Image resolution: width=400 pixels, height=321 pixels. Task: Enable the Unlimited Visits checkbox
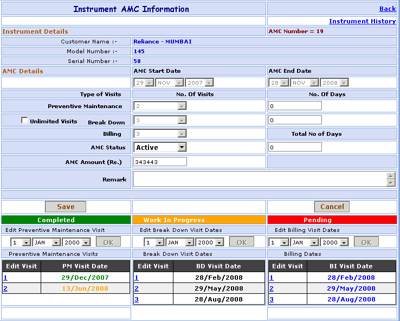[x=24, y=121]
